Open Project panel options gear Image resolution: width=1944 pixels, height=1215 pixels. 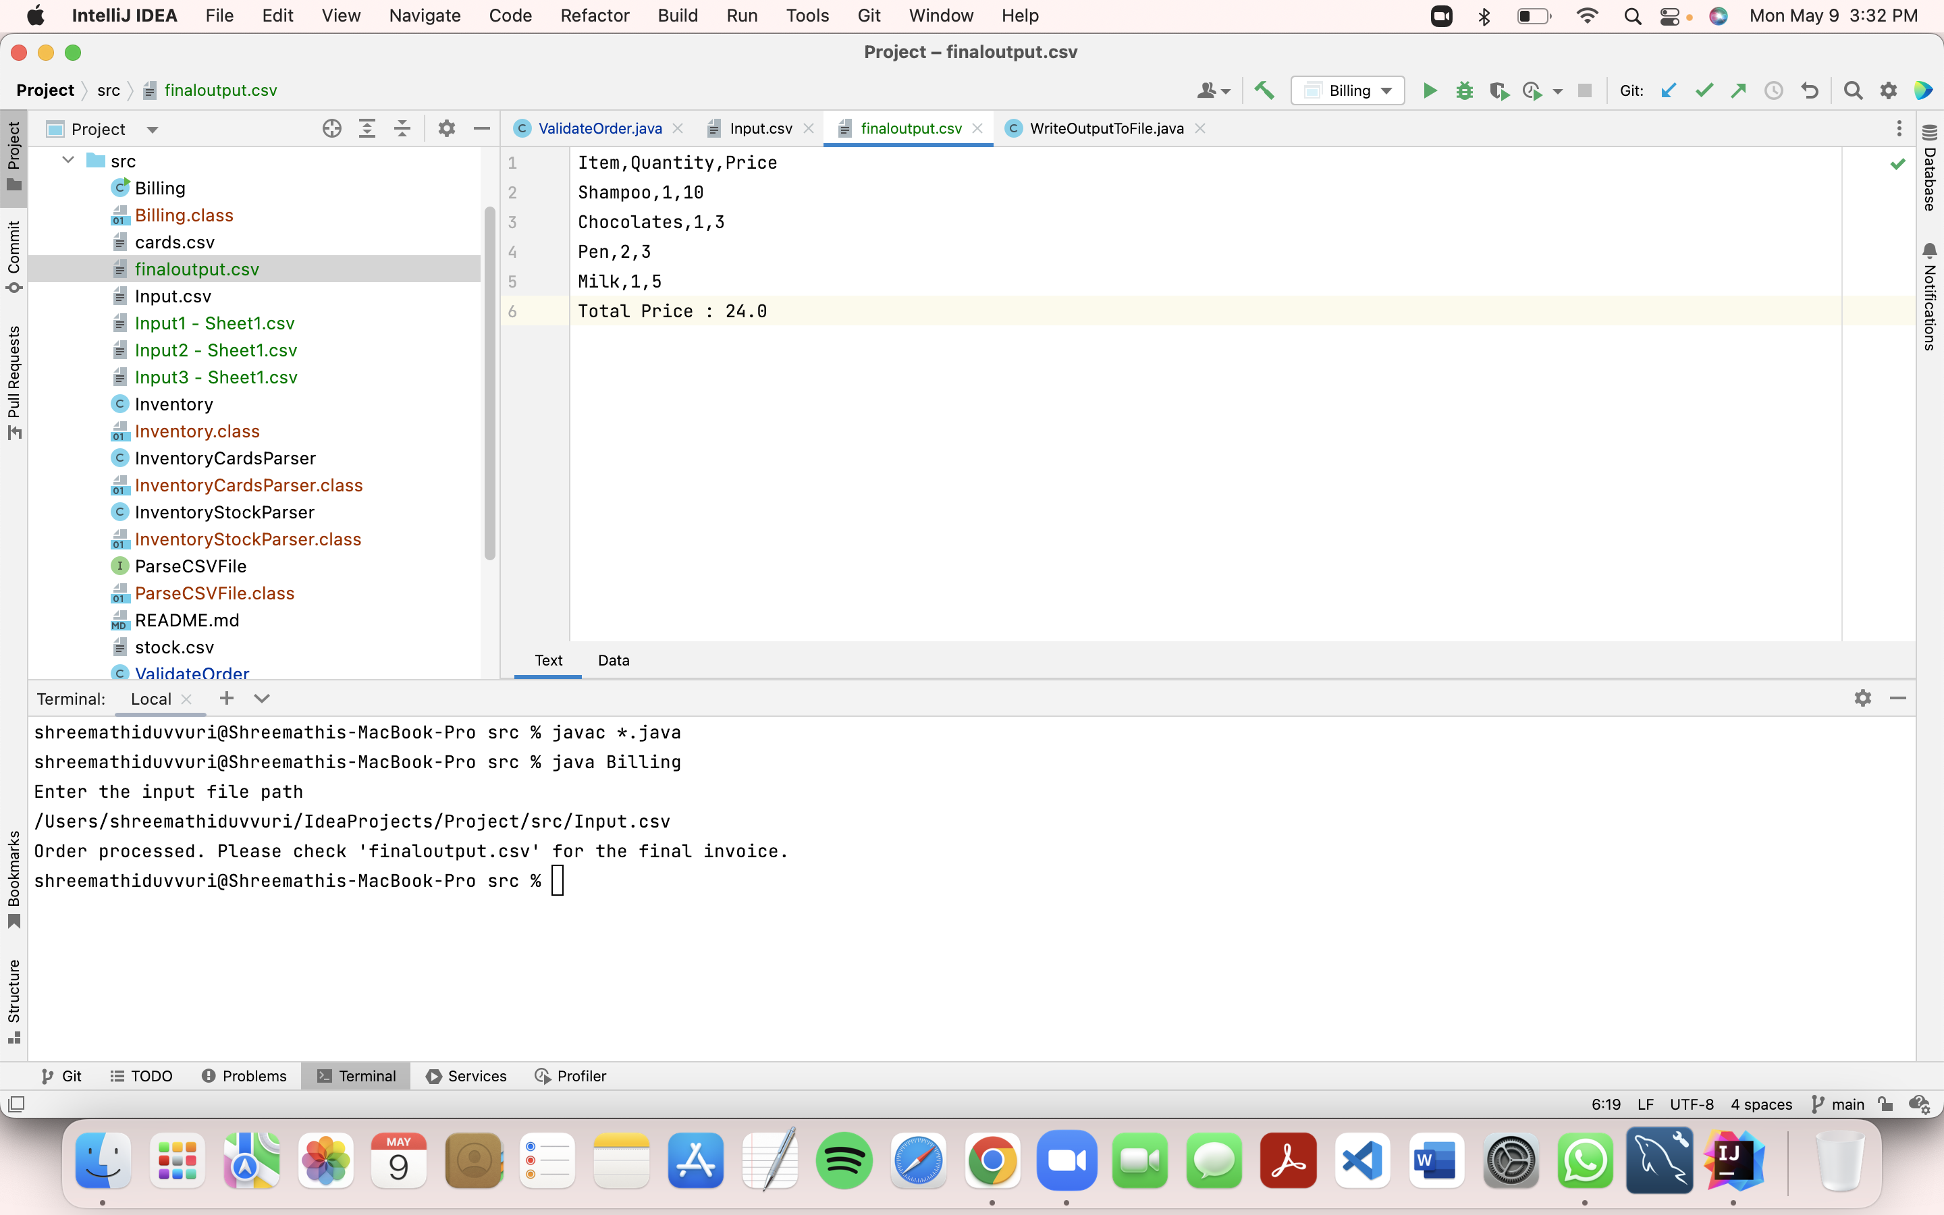coord(447,128)
